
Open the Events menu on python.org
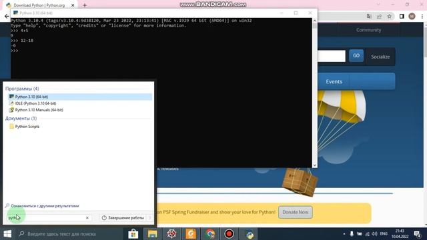334,81
